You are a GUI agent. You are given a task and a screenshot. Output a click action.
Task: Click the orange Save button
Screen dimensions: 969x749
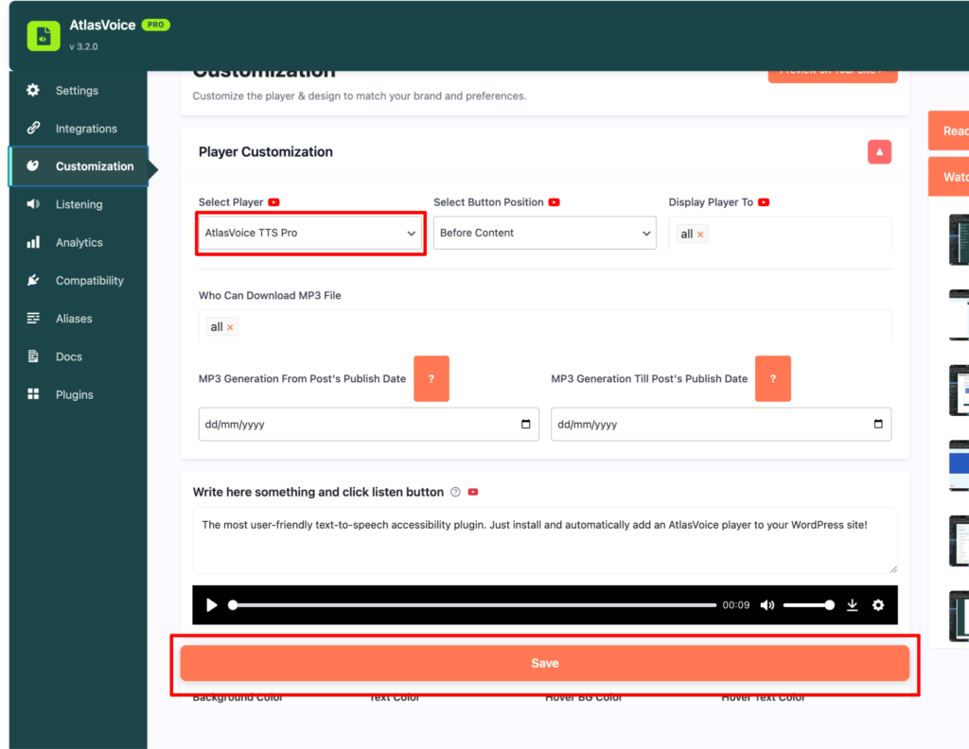pyautogui.click(x=544, y=663)
